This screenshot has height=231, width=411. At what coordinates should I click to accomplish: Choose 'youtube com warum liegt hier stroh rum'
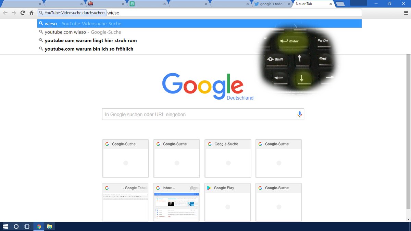199,40
